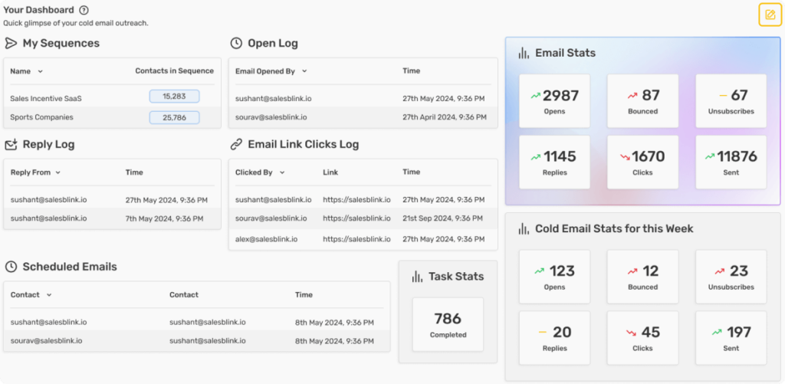Select the 15,283 contacts badge

[x=174, y=97]
